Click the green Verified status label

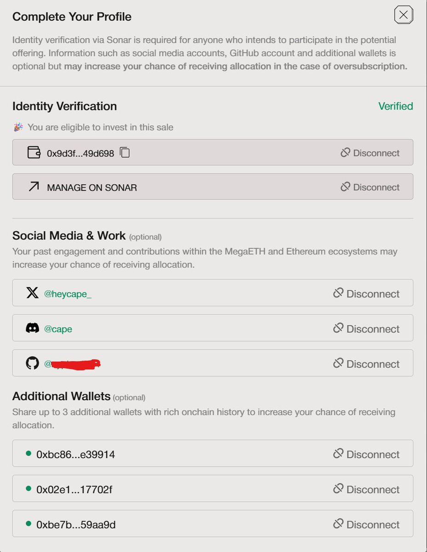(x=395, y=106)
